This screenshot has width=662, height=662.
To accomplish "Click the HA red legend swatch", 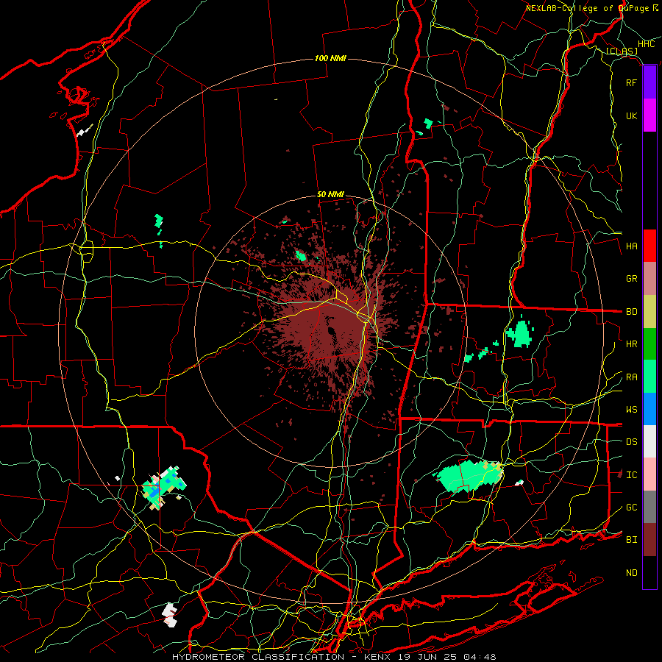I will pyautogui.click(x=649, y=246).
